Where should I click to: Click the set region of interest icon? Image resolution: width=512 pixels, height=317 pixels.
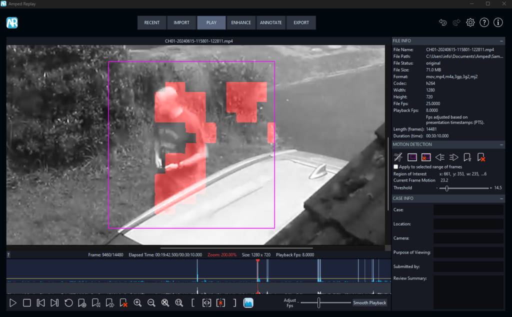412,157
